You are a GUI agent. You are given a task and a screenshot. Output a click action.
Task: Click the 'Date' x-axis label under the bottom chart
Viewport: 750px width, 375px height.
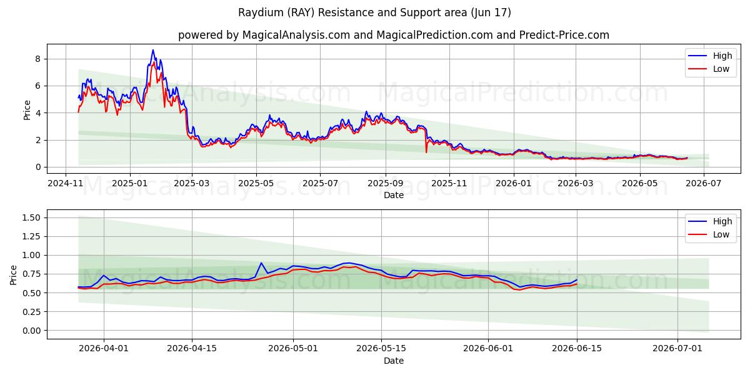(x=394, y=361)
